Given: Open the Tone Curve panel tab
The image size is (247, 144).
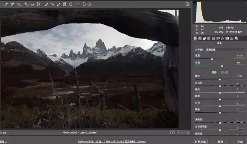Looking at the screenshot, I should coord(200,38).
